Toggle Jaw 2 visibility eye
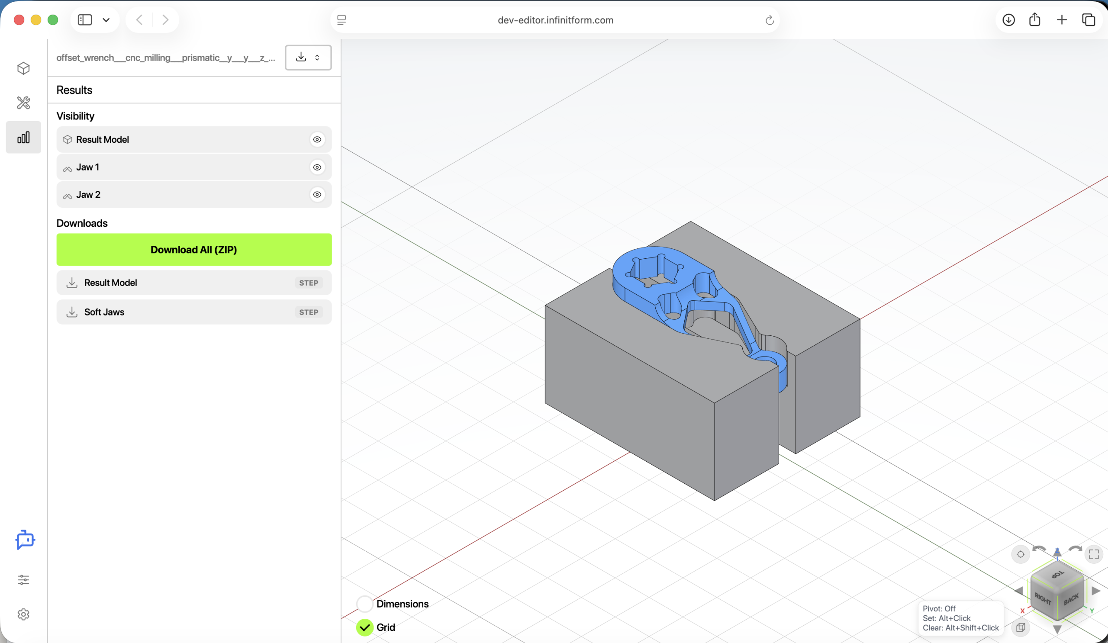The width and height of the screenshot is (1108, 643). pyautogui.click(x=317, y=194)
